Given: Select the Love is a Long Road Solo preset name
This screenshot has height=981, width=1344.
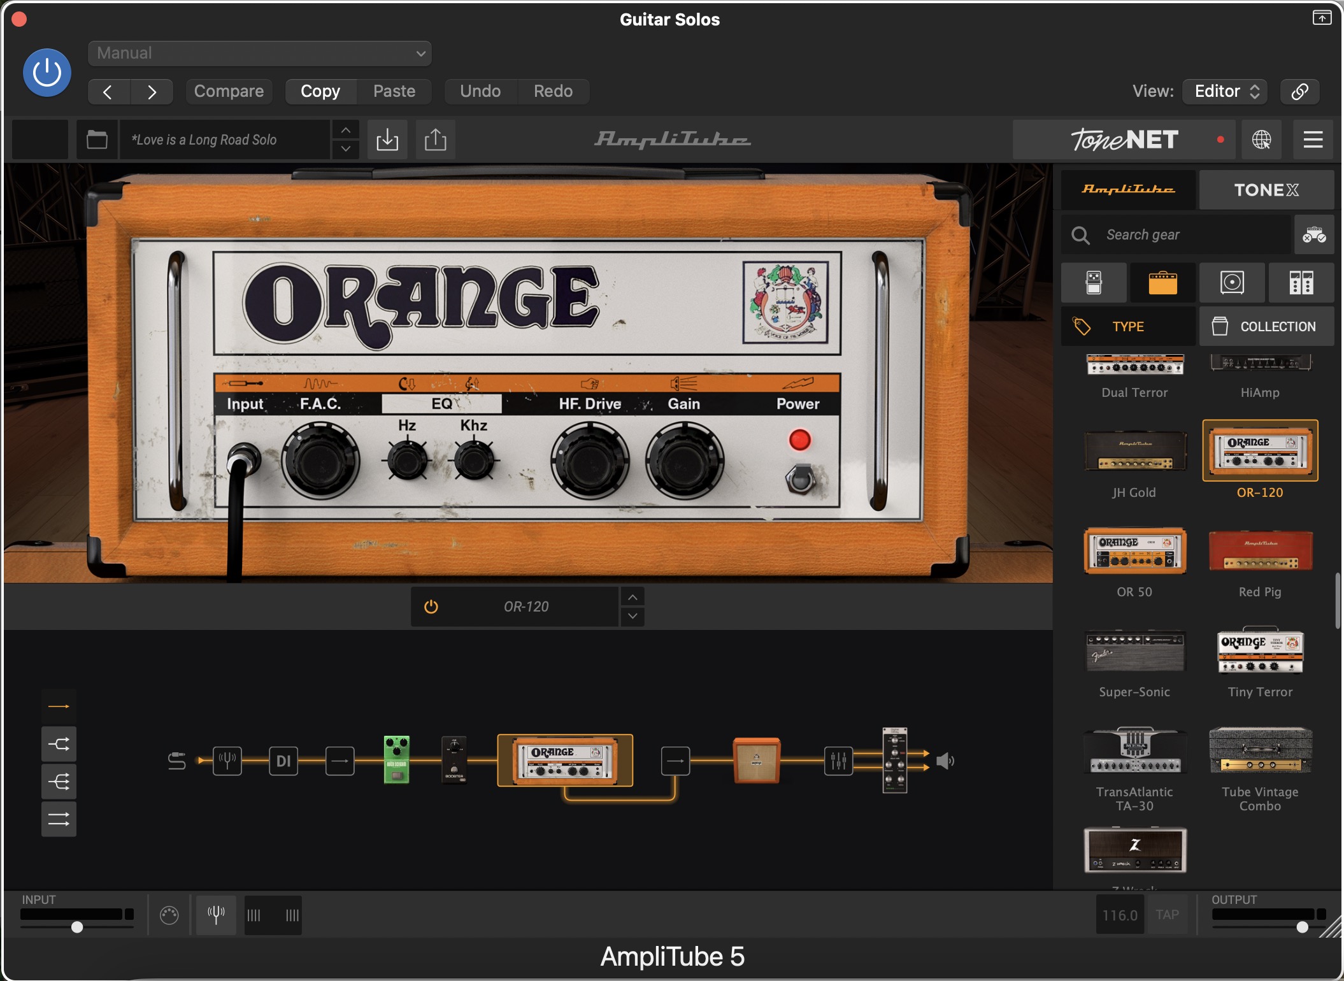Looking at the screenshot, I should [x=225, y=140].
